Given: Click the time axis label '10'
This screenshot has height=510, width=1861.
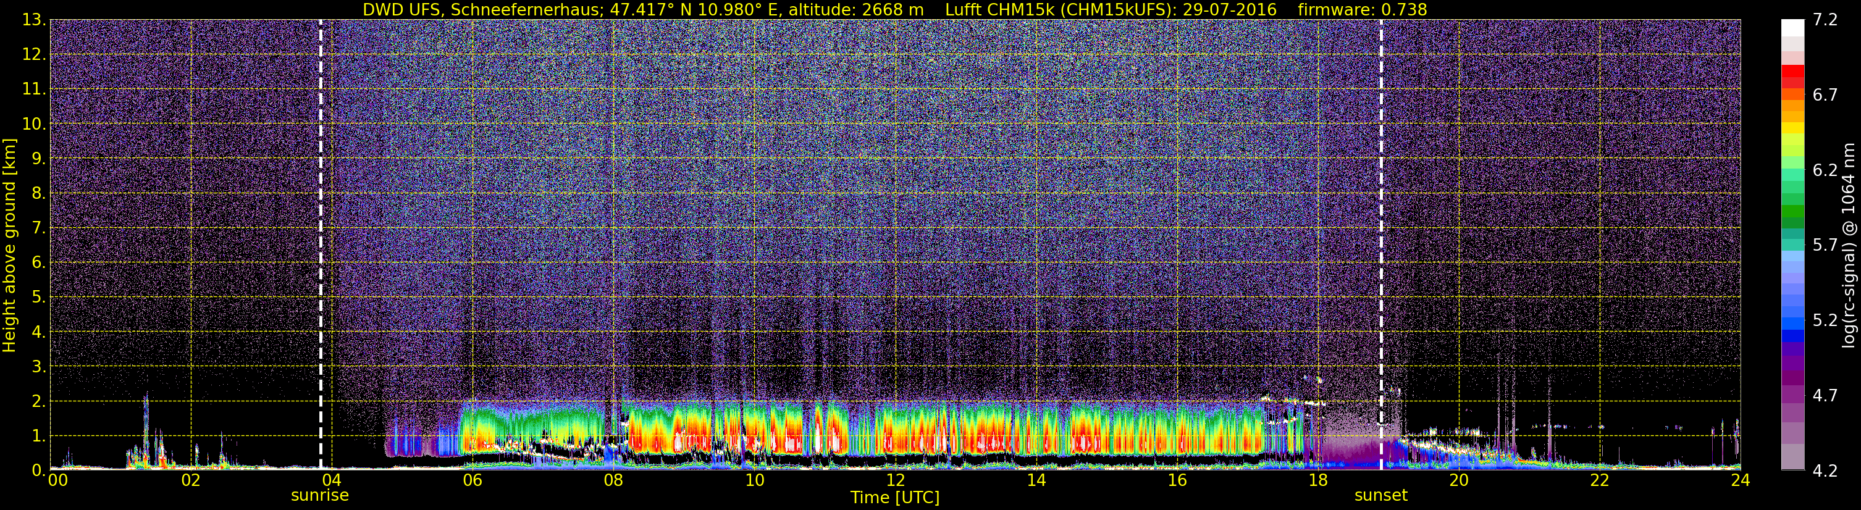Looking at the screenshot, I should (x=754, y=480).
